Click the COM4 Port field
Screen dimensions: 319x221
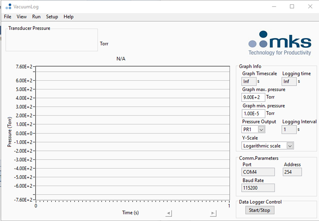point(258,172)
